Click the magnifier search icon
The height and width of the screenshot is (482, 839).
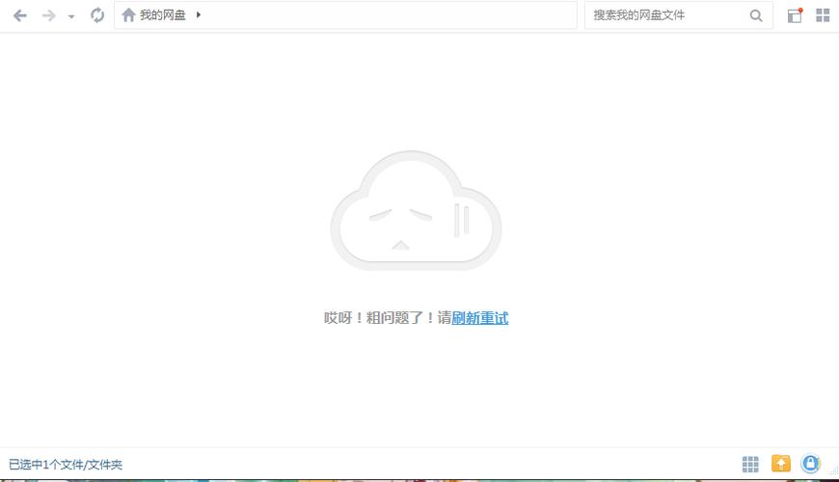click(756, 15)
